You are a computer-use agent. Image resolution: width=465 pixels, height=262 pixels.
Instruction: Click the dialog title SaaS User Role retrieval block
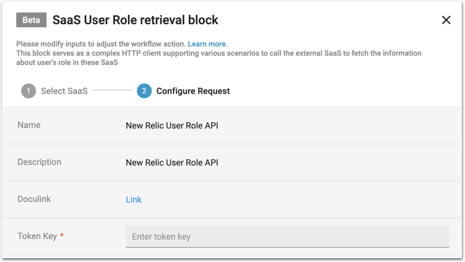pos(135,20)
